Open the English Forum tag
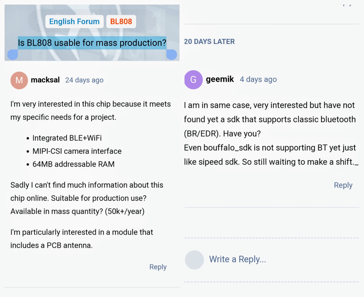Screen dimensions: 364x297 click(74, 21)
